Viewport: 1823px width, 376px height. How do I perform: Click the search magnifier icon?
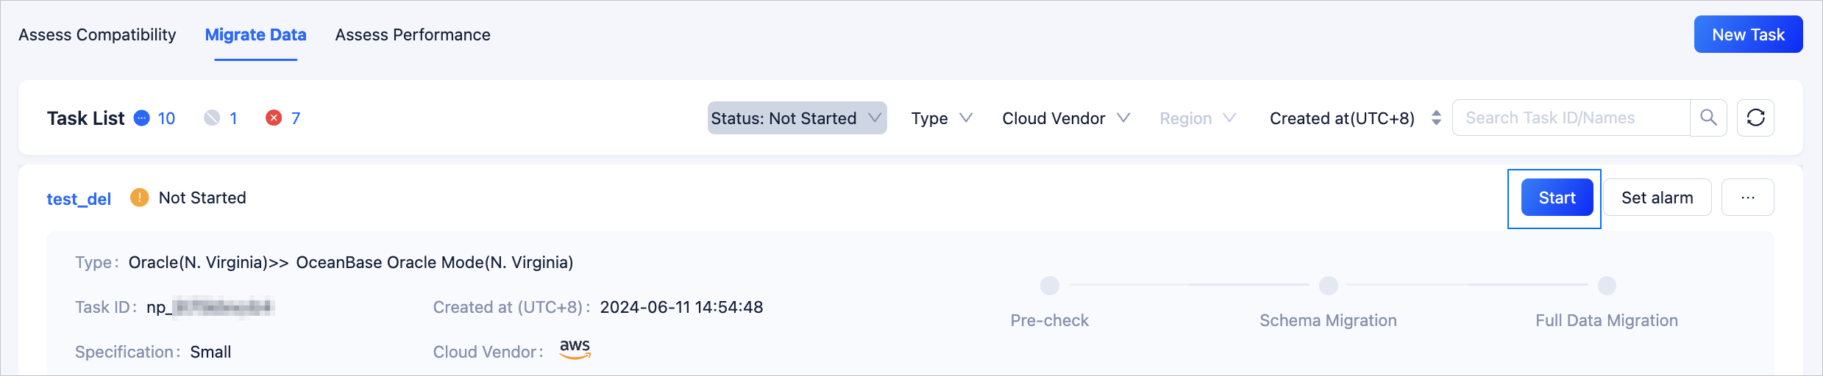[1708, 117]
